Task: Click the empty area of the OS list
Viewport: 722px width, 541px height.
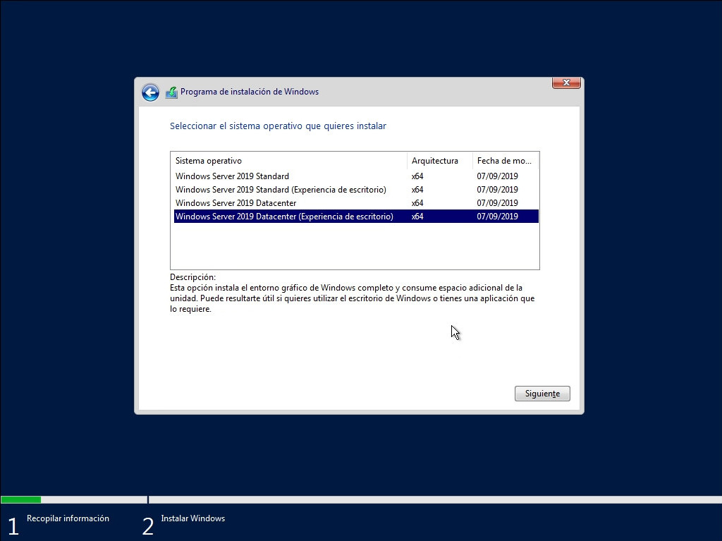Action: 355,247
